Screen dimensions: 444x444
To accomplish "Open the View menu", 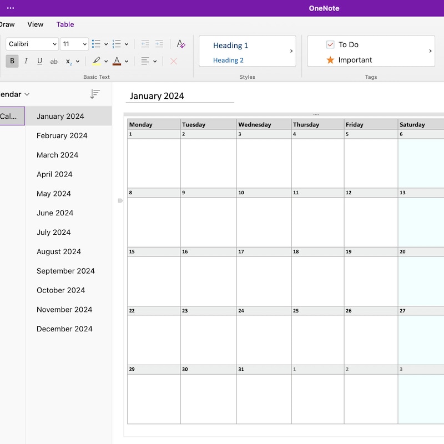I will point(35,24).
